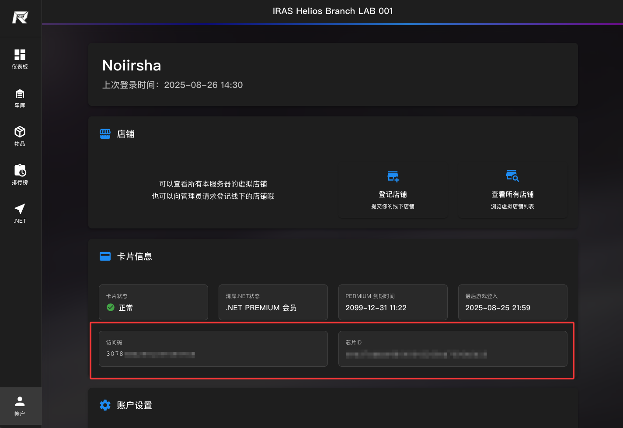This screenshot has height=428, width=623.
Task: Select the 访问码 access code field
Action: coord(213,349)
